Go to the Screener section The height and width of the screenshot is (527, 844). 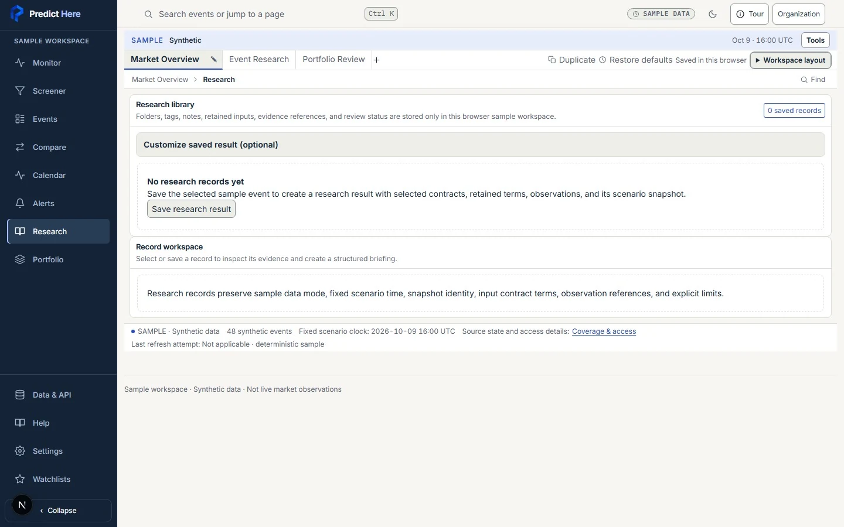59,91
